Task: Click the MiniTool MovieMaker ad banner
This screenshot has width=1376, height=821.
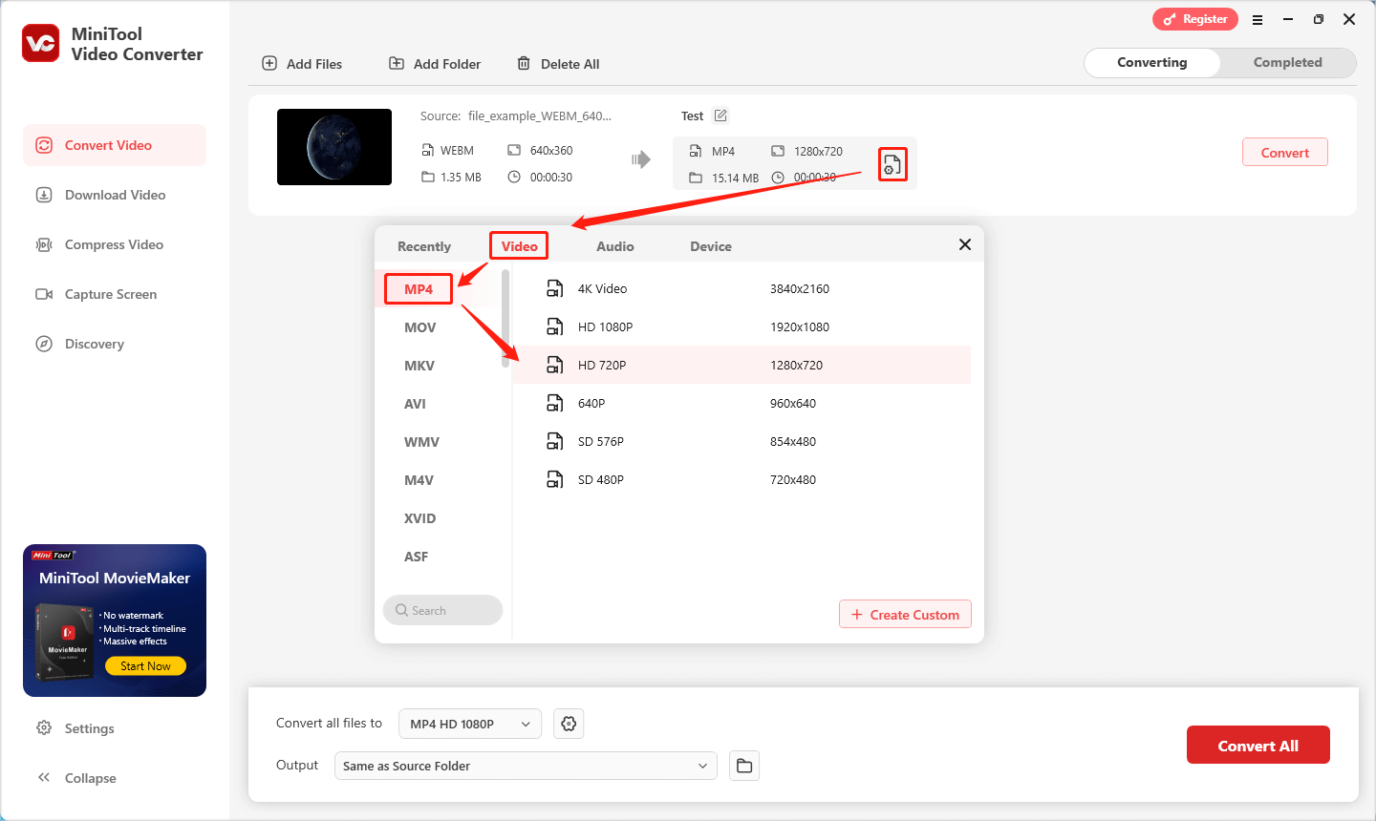Action: pyautogui.click(x=115, y=621)
